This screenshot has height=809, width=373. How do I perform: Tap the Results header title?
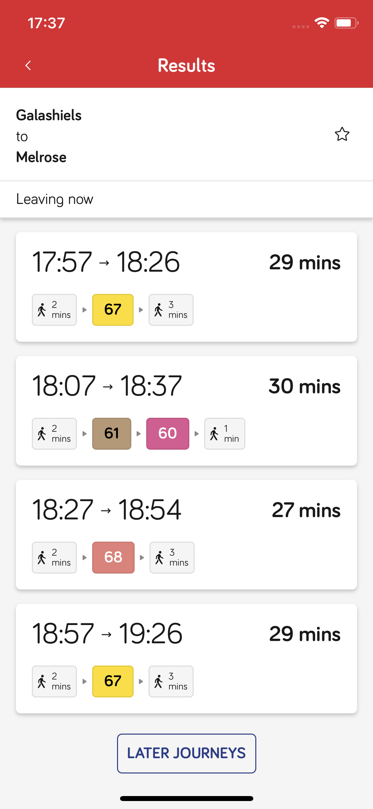click(186, 65)
